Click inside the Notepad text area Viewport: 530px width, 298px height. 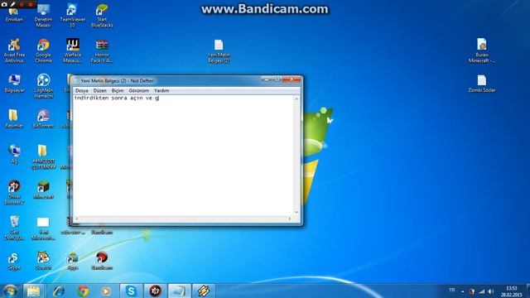[184, 156]
